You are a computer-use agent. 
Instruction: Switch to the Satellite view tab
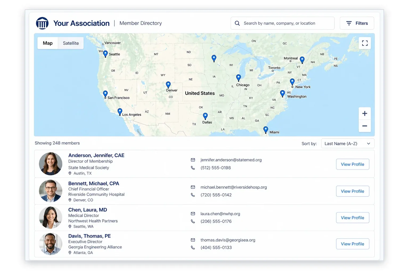(x=71, y=43)
